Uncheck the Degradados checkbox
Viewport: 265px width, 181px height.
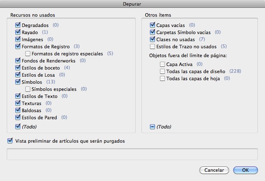tap(18, 25)
